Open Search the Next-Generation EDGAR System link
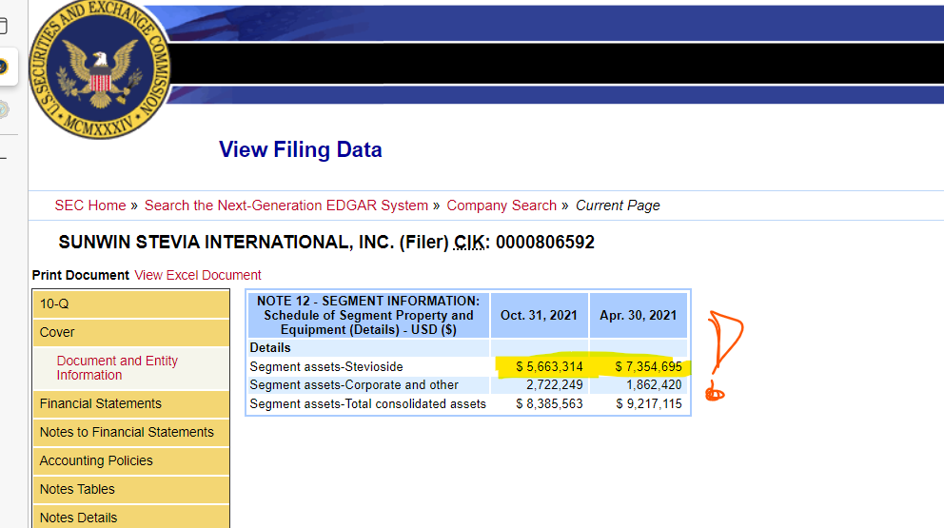The image size is (944, 528). pyautogui.click(x=286, y=205)
